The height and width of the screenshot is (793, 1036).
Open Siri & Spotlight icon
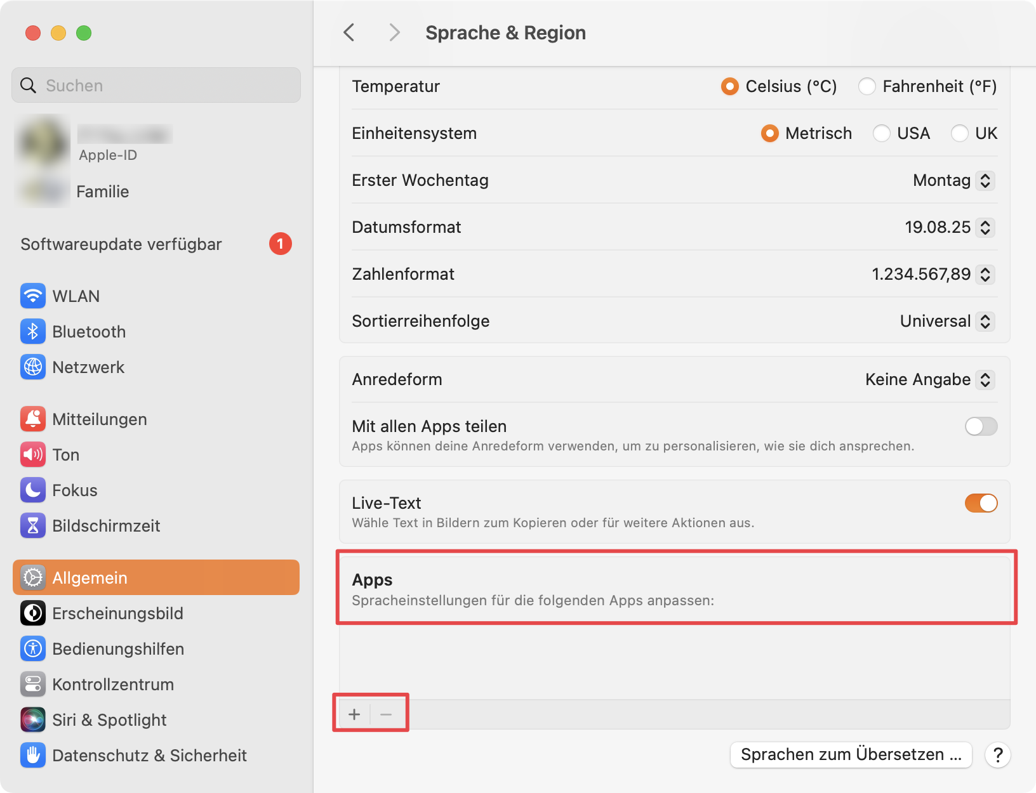[32, 720]
